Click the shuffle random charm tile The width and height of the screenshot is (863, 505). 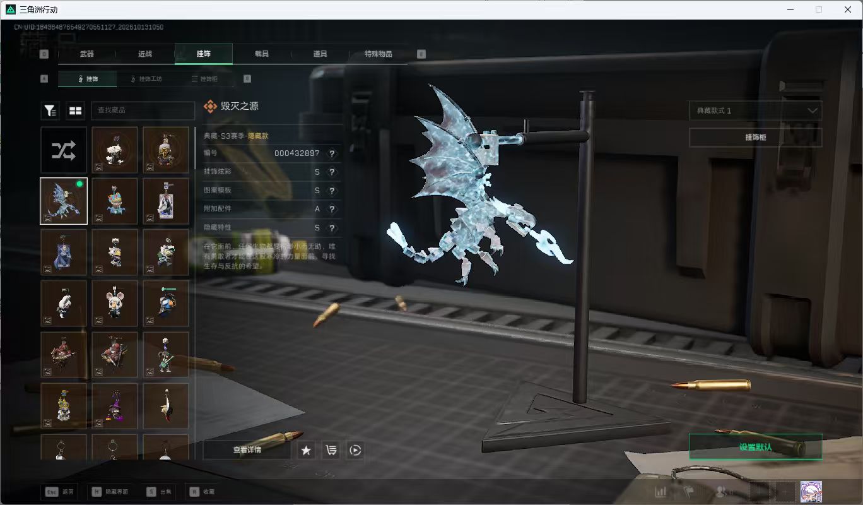[x=64, y=150]
